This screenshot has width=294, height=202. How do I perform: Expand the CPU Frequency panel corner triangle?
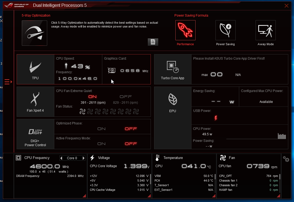click(84, 196)
